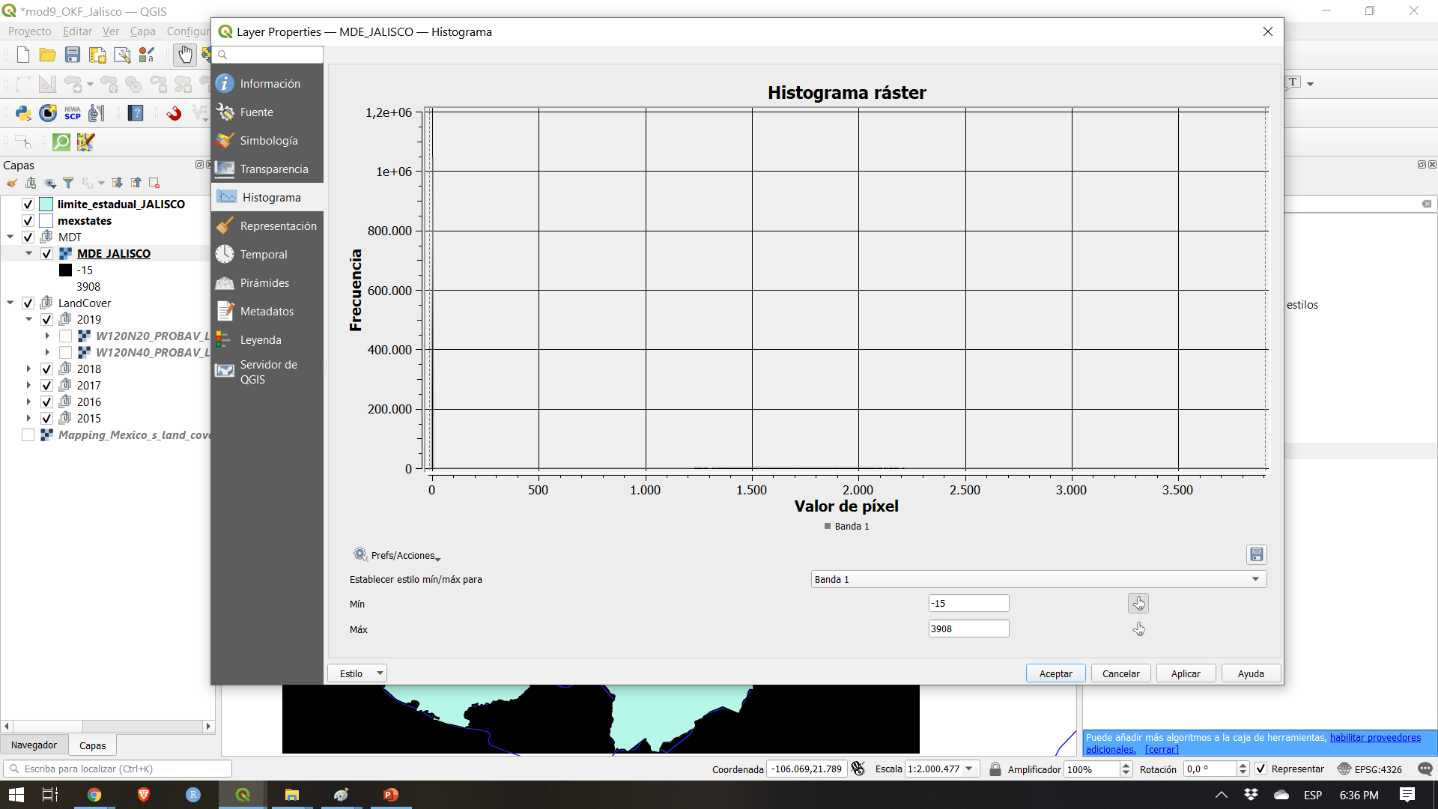This screenshot has width=1438, height=809.
Task: Click the Aplicar button
Action: [x=1186, y=673]
